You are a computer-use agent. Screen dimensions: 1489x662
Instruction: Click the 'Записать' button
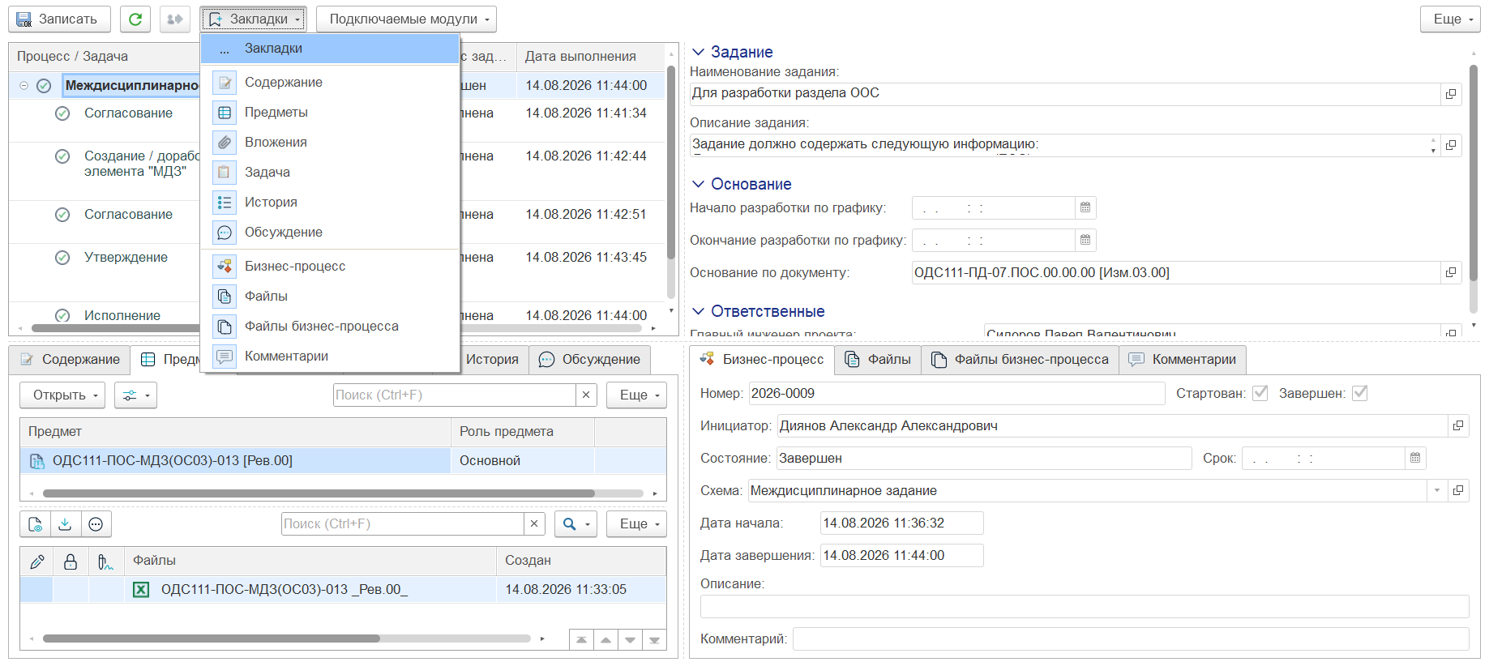tap(58, 19)
